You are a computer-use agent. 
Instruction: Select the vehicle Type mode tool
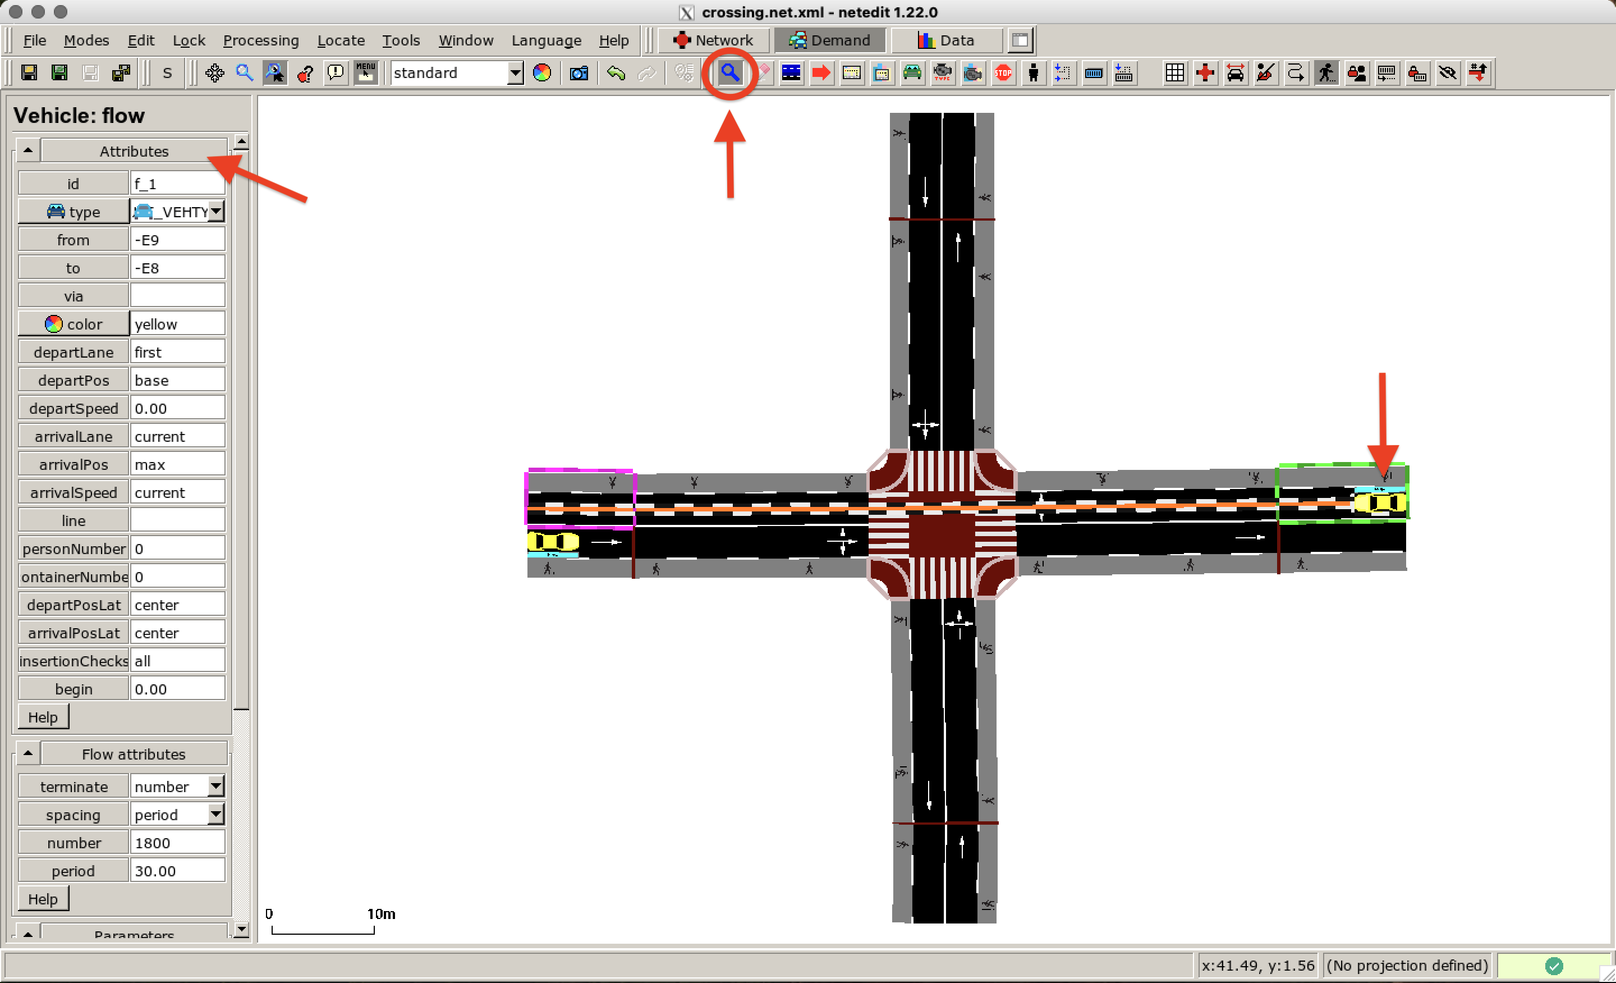coord(943,73)
